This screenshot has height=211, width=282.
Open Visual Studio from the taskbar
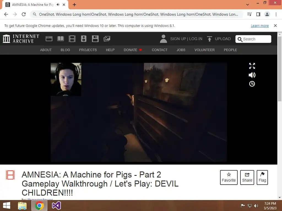56,206
